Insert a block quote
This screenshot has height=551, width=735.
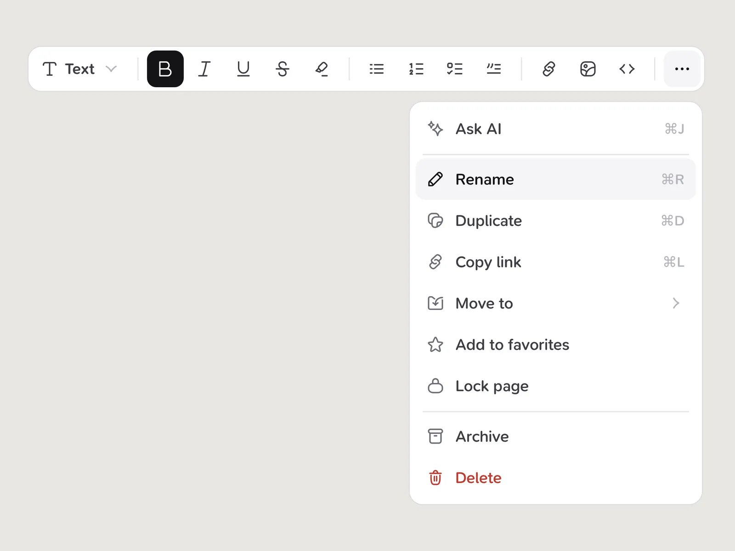click(494, 69)
